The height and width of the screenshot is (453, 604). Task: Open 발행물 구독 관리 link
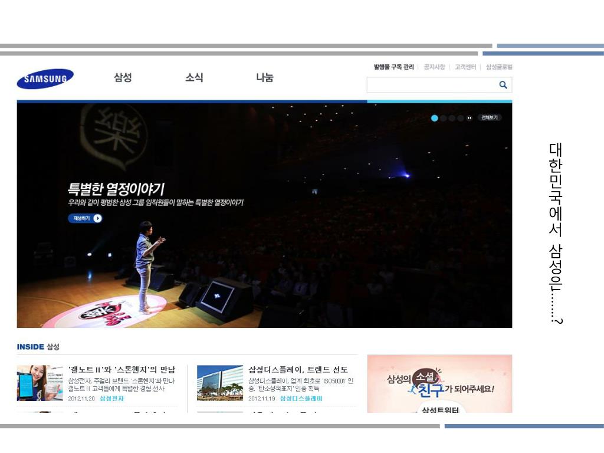point(393,67)
